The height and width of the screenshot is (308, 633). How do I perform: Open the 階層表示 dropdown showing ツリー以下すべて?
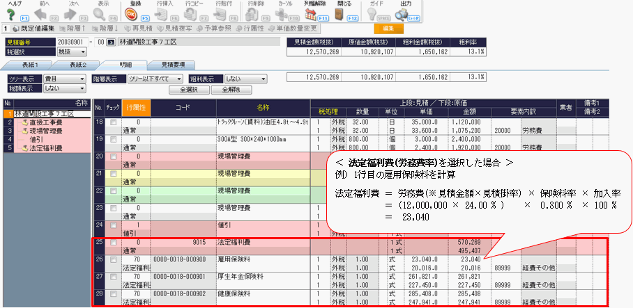point(155,79)
